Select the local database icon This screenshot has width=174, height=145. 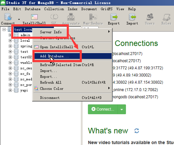[16, 41]
